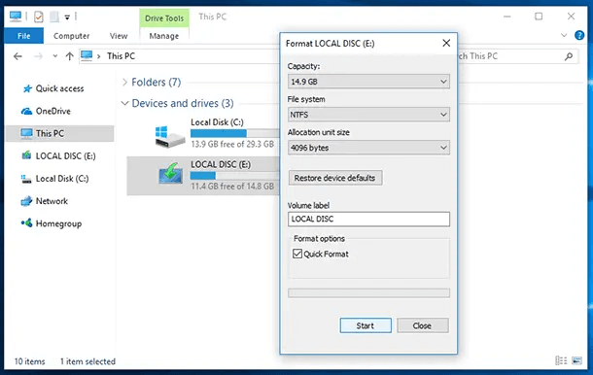Click the '13.9 GB free of 29.3 GB' text
The width and height of the screenshot is (593, 375).
click(232, 144)
